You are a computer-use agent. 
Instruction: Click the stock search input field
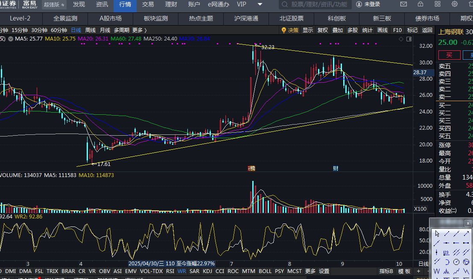click(315, 4)
